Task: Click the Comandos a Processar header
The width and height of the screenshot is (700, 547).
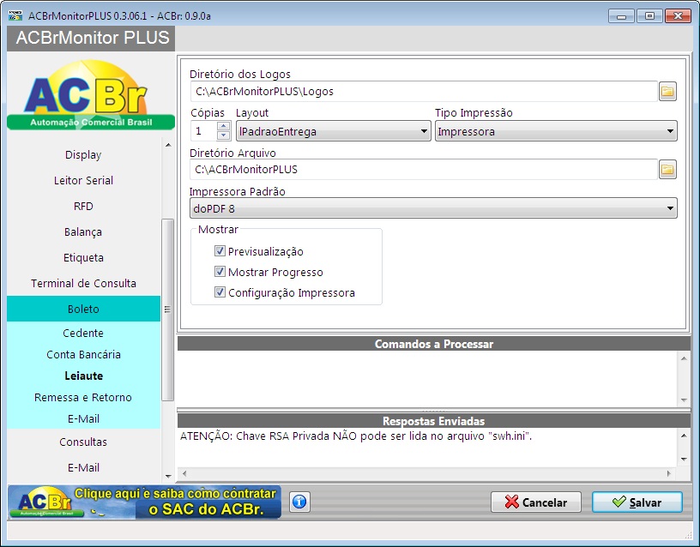Action: pos(434,344)
